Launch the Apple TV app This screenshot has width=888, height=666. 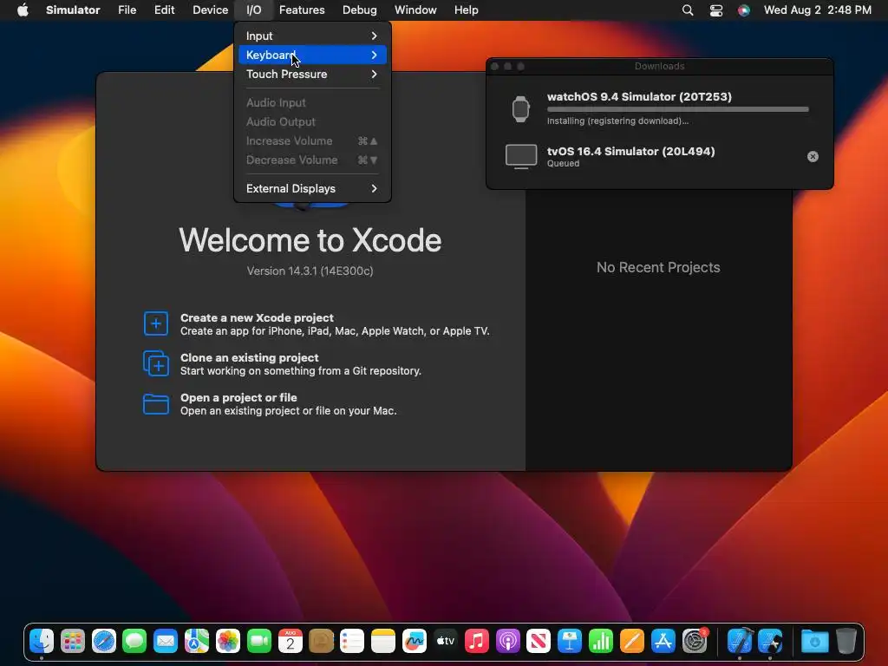click(x=445, y=641)
